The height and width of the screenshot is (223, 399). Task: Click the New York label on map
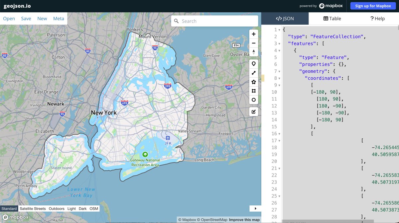coord(104,112)
